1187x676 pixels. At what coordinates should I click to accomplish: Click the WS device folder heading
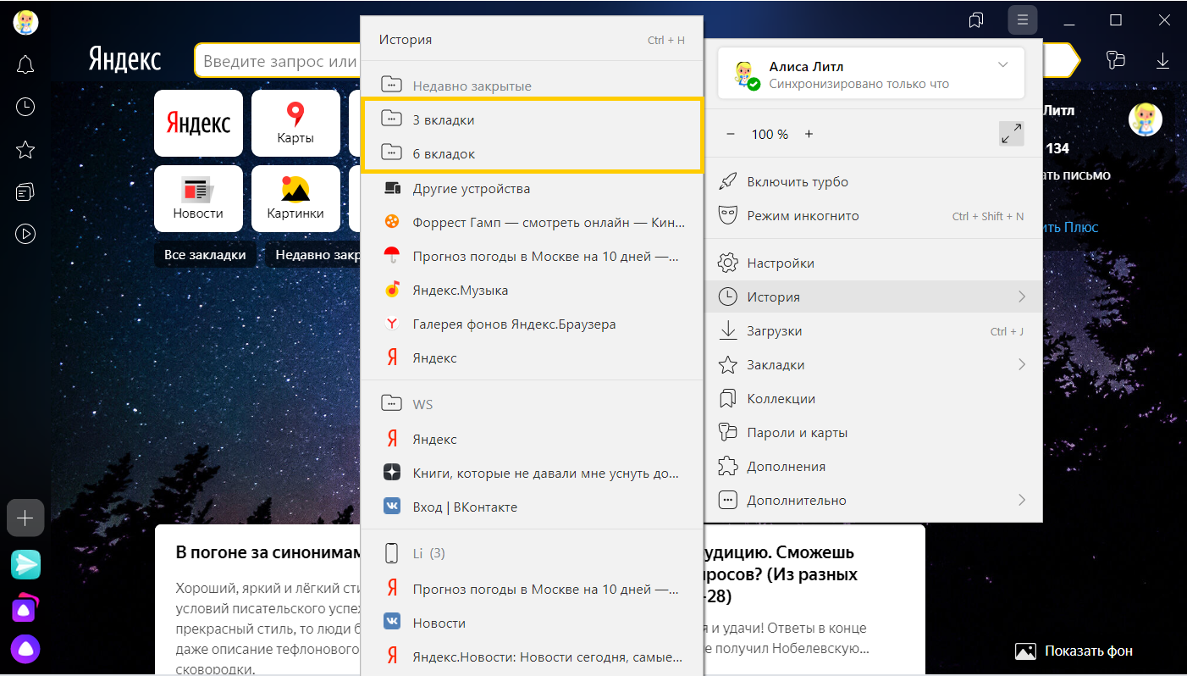[532, 404]
